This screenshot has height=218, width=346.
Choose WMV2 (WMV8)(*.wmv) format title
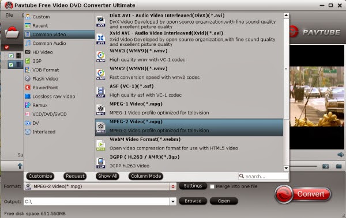pyautogui.click(x=138, y=68)
